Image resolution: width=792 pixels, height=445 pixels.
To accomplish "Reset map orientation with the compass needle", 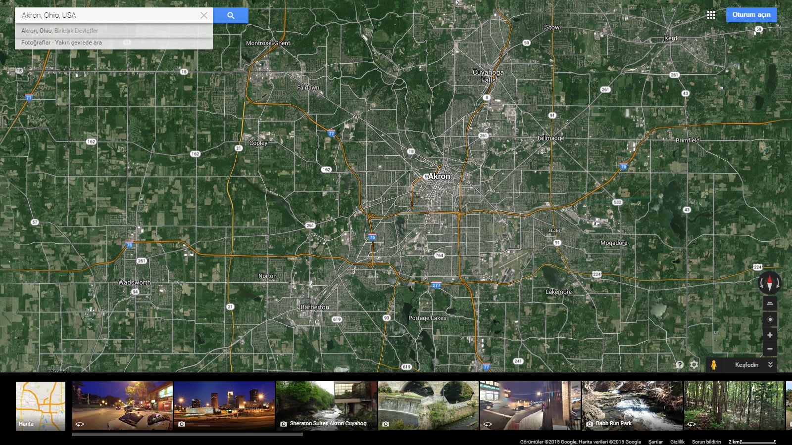I will (770, 283).
